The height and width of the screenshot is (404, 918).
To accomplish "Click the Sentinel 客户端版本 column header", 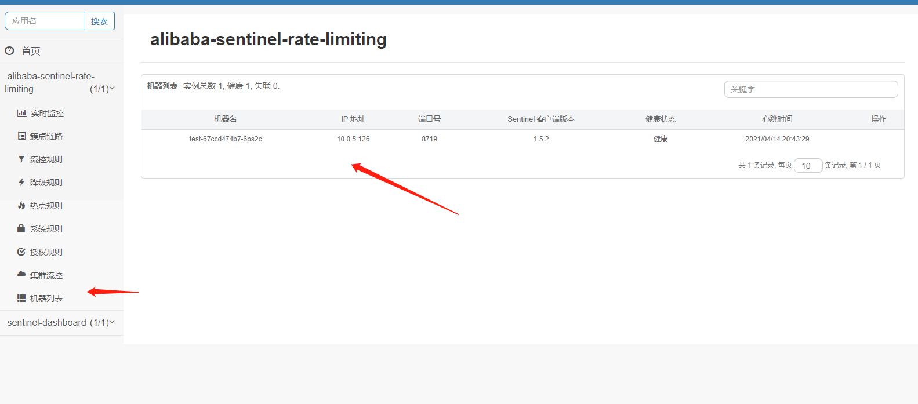I will tap(541, 119).
